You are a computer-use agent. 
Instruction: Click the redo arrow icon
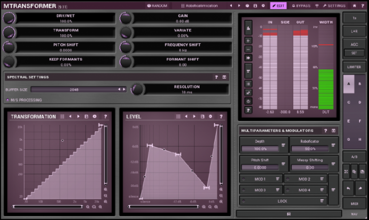[x=361, y=188]
